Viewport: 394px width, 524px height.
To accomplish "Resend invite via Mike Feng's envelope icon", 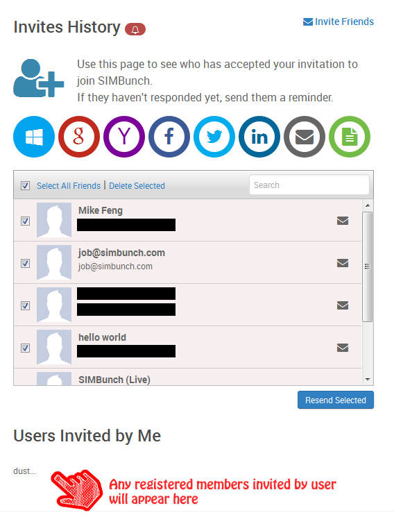I will point(343,221).
